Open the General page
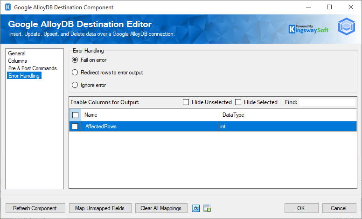Screen dimensions: 362x219 click(x=17, y=53)
